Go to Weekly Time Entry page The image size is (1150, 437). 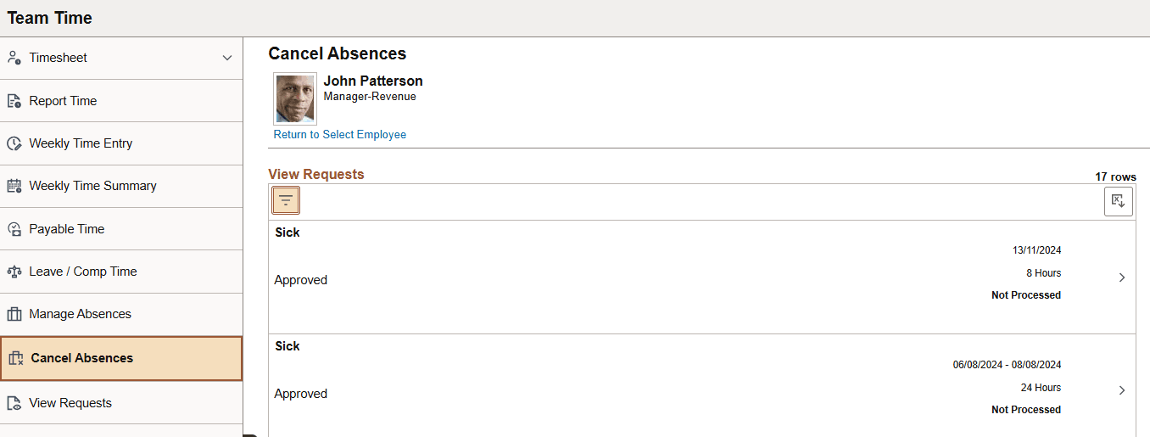point(81,143)
